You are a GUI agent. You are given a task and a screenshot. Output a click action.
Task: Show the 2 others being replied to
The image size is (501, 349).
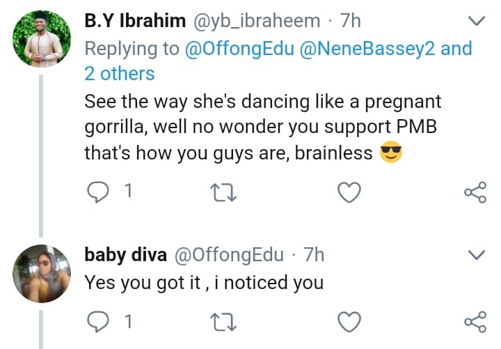[119, 72]
